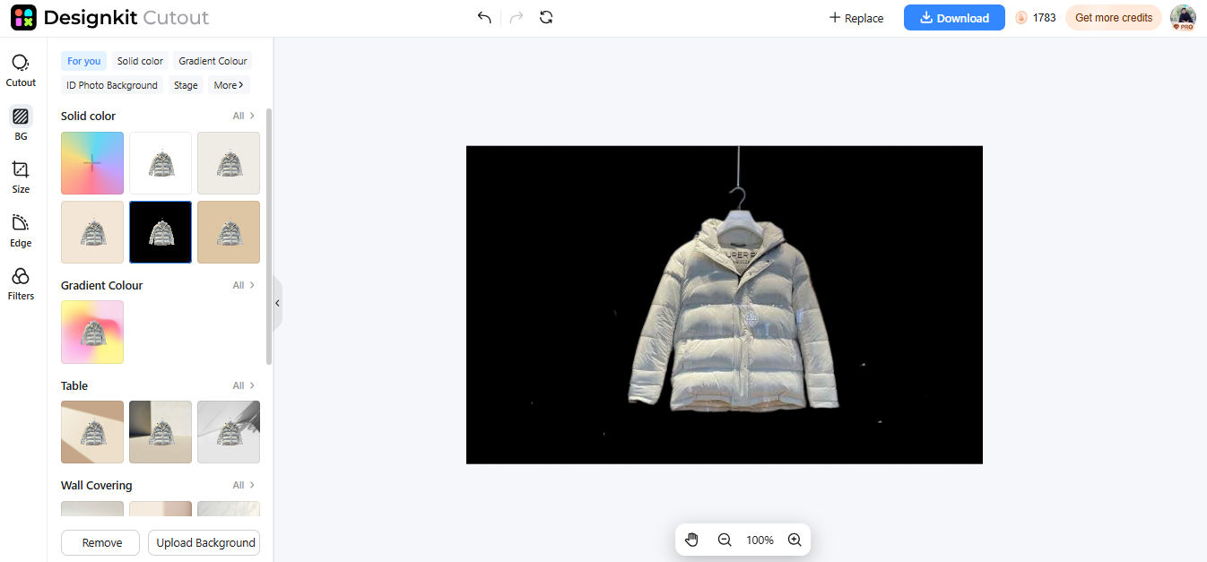The image size is (1207, 562).
Task: Open the custom color picker swatch
Action: tap(92, 163)
